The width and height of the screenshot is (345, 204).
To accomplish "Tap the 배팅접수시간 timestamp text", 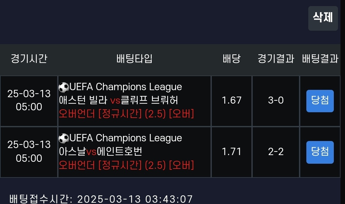I will 101,199.
